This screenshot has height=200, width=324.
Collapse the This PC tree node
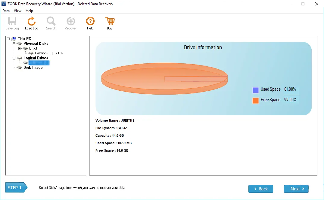click(x=8, y=39)
